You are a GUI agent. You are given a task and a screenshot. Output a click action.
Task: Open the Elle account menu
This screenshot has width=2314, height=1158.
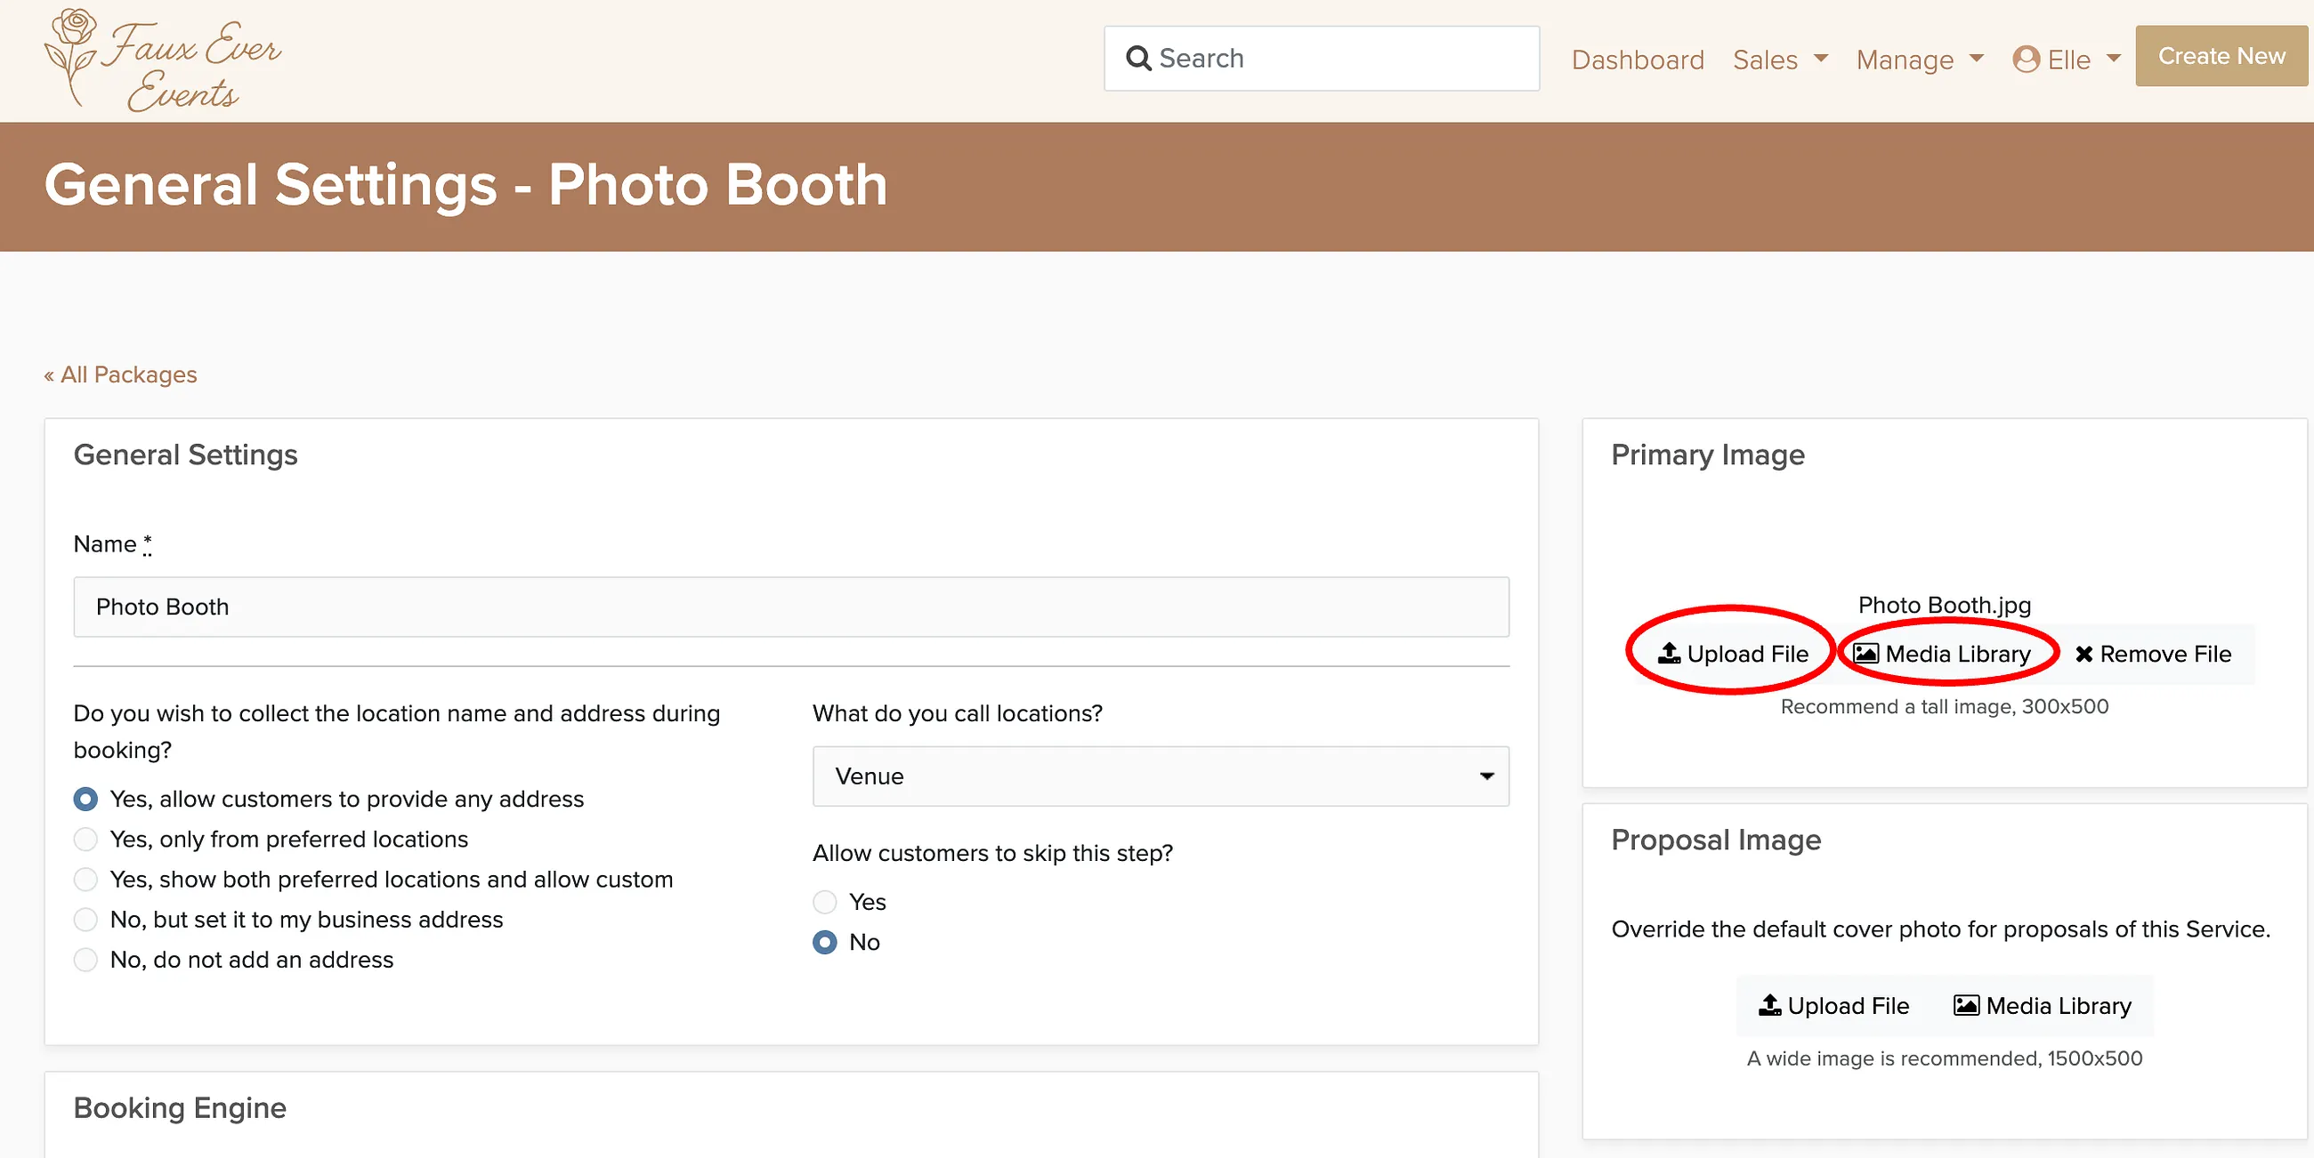click(x=2067, y=60)
